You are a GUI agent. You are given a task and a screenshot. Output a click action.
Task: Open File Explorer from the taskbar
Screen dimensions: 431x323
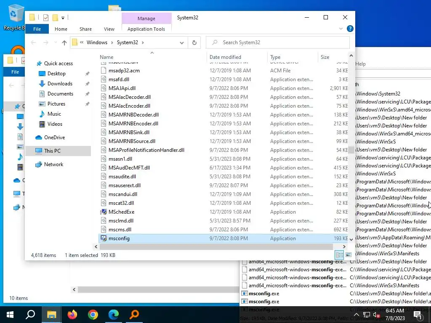pyautogui.click(x=51, y=315)
